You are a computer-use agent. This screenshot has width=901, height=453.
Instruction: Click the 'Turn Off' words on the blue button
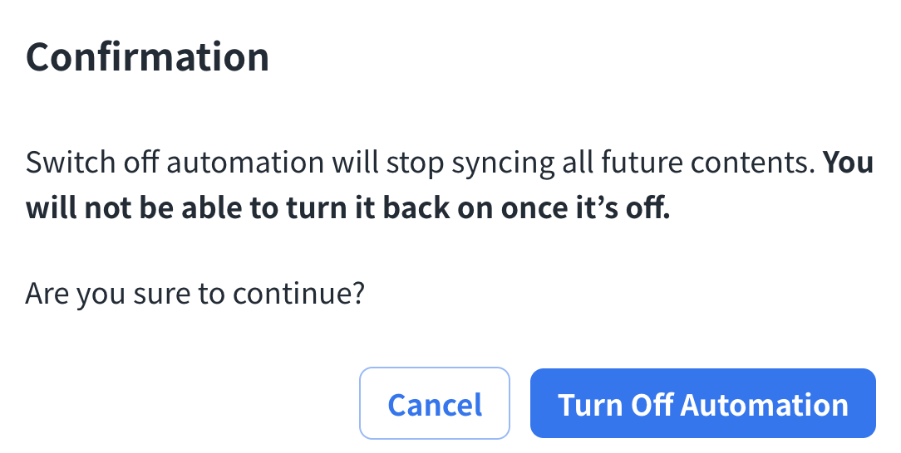[615, 405]
